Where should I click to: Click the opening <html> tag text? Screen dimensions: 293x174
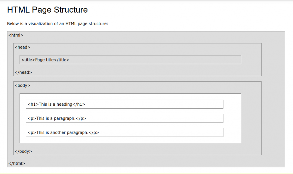pyautogui.click(x=16, y=35)
